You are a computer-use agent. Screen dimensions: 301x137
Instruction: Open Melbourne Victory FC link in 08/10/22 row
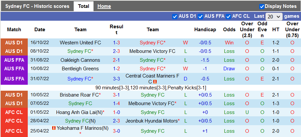152,51
